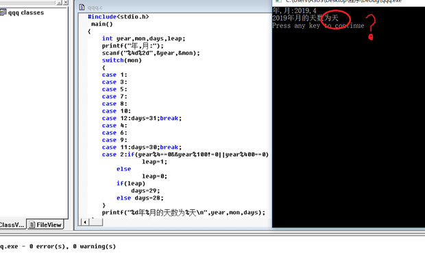Close the workspace panel with the X
The image size is (425, 269).
(x=66, y=3)
